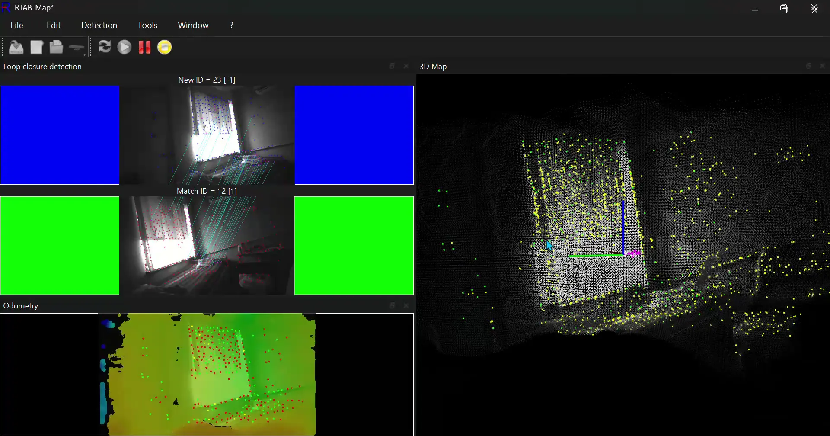Screen dimensions: 830x436
Task: Click the New database toolbar icon
Action: (x=37, y=47)
